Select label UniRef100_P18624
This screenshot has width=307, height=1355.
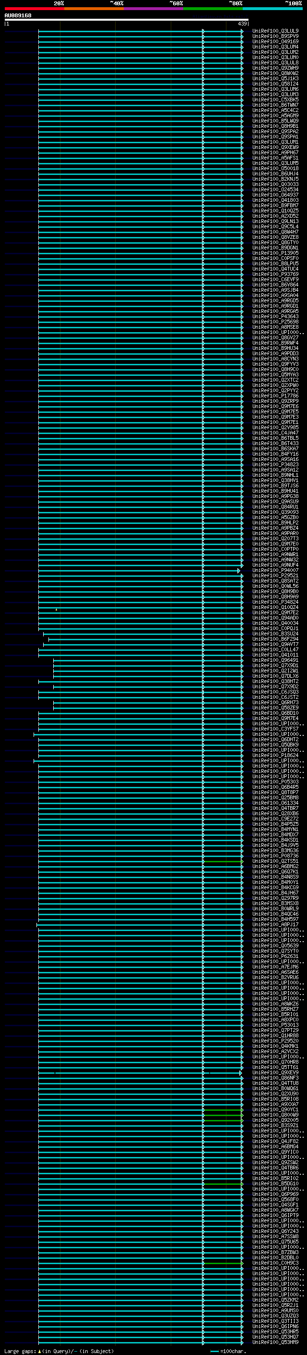[x=275, y=755]
